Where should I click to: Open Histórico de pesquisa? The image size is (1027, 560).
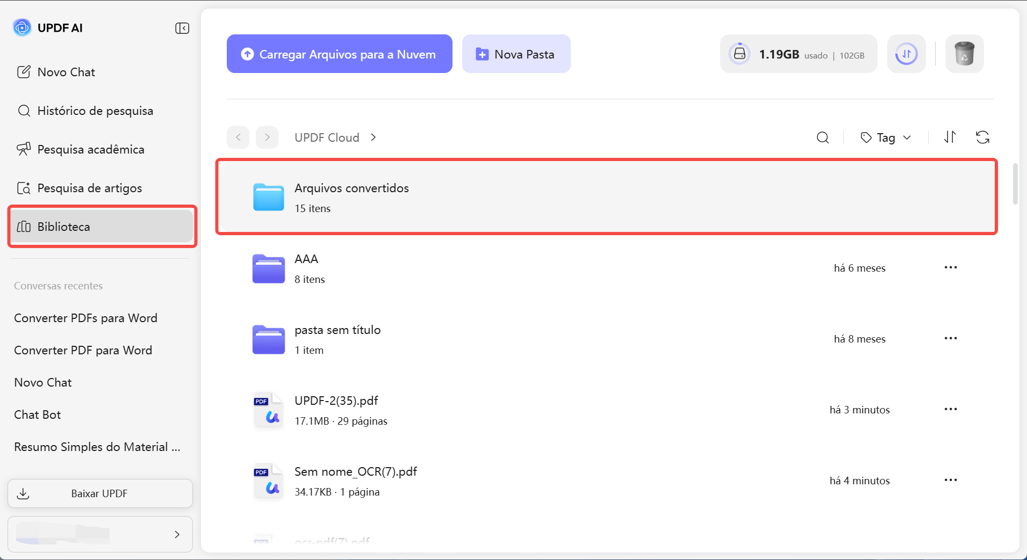click(x=100, y=111)
